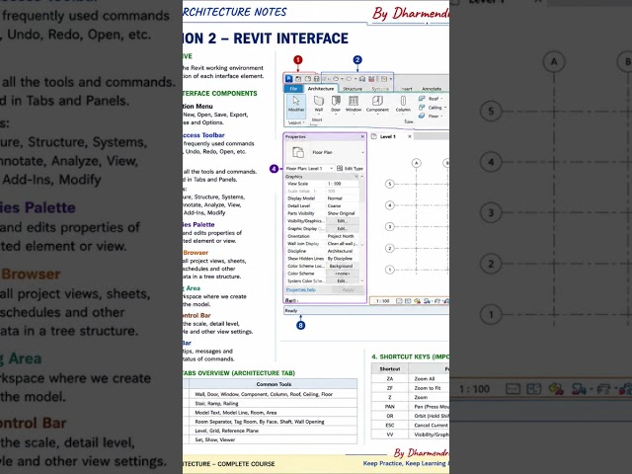Click the 1:100 scale in view control bar
Image resolution: width=632 pixels, height=474 pixels.
[x=382, y=301]
